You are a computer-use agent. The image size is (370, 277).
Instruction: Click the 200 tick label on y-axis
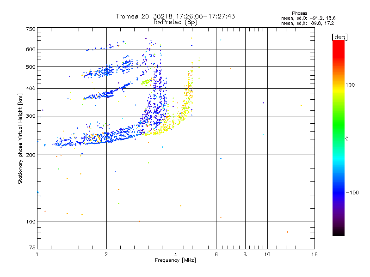[x=31, y=155]
